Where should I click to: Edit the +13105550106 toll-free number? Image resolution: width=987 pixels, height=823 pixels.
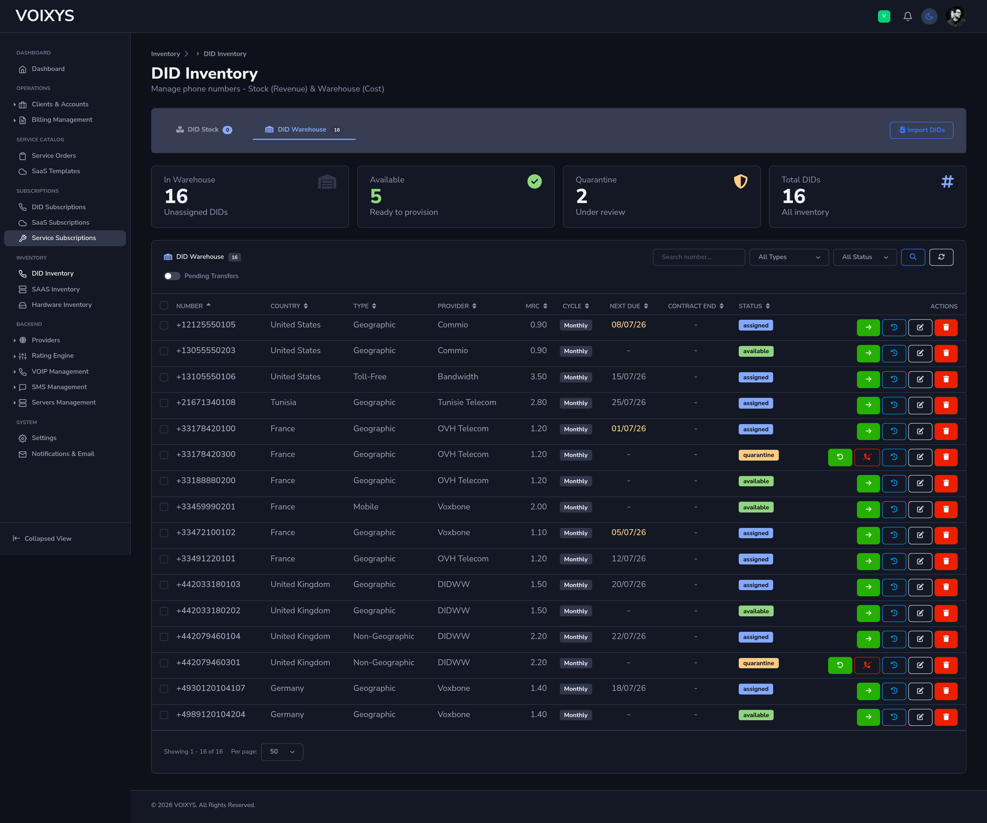tap(920, 379)
